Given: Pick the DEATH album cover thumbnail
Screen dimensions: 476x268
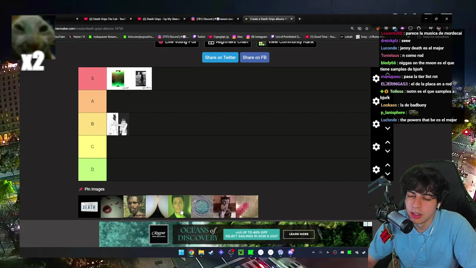Looking at the screenshot, I should [89, 207].
